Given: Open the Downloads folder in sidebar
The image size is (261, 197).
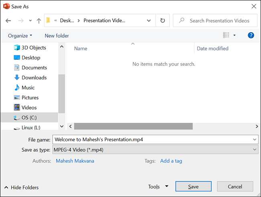Looking at the screenshot, I should tap(34, 77).
